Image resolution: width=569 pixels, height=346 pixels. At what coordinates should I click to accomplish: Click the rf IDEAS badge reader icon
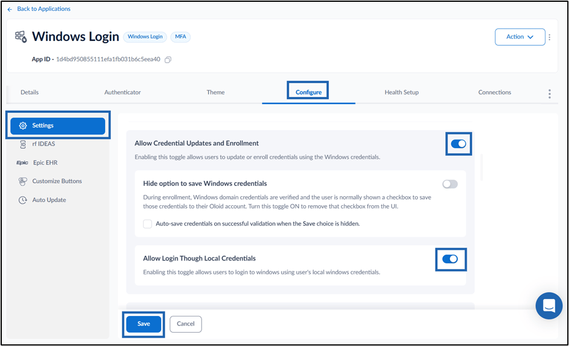click(23, 144)
